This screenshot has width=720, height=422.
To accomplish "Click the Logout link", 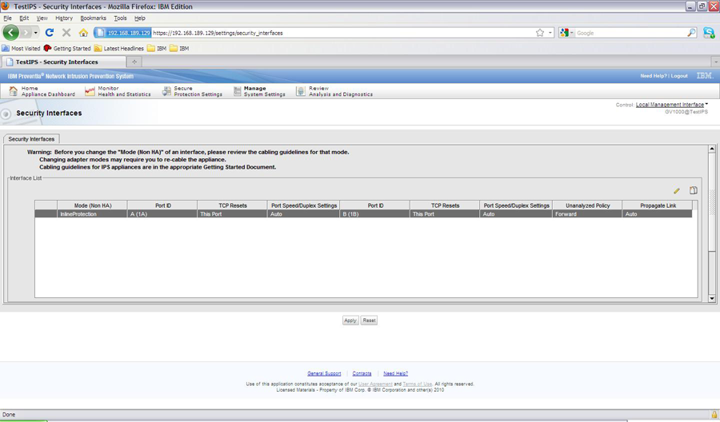I will click(679, 76).
